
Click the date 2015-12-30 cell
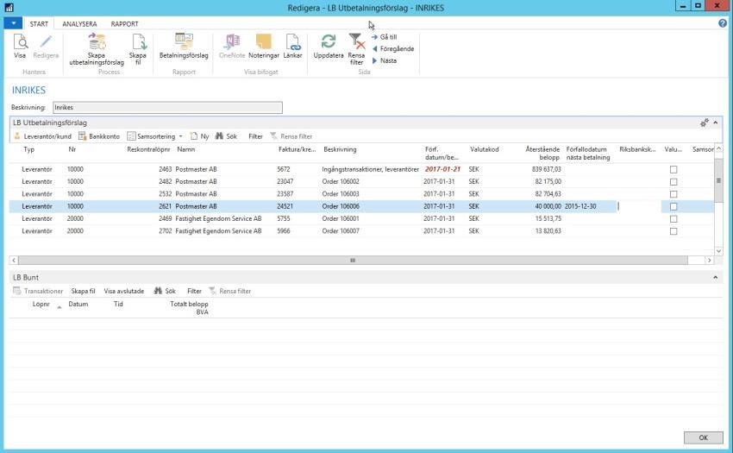point(580,206)
